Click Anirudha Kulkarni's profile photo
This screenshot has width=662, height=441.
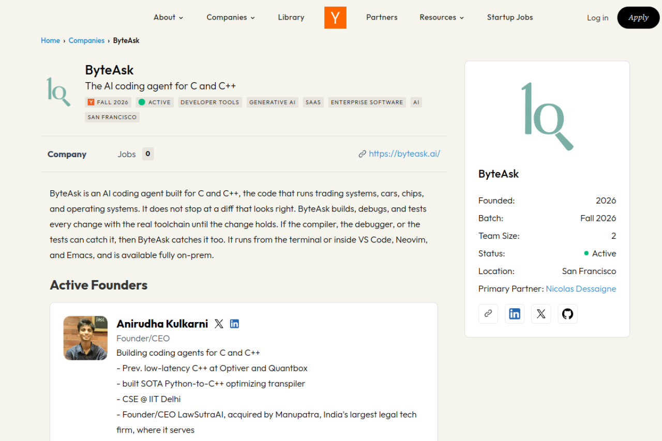85,338
